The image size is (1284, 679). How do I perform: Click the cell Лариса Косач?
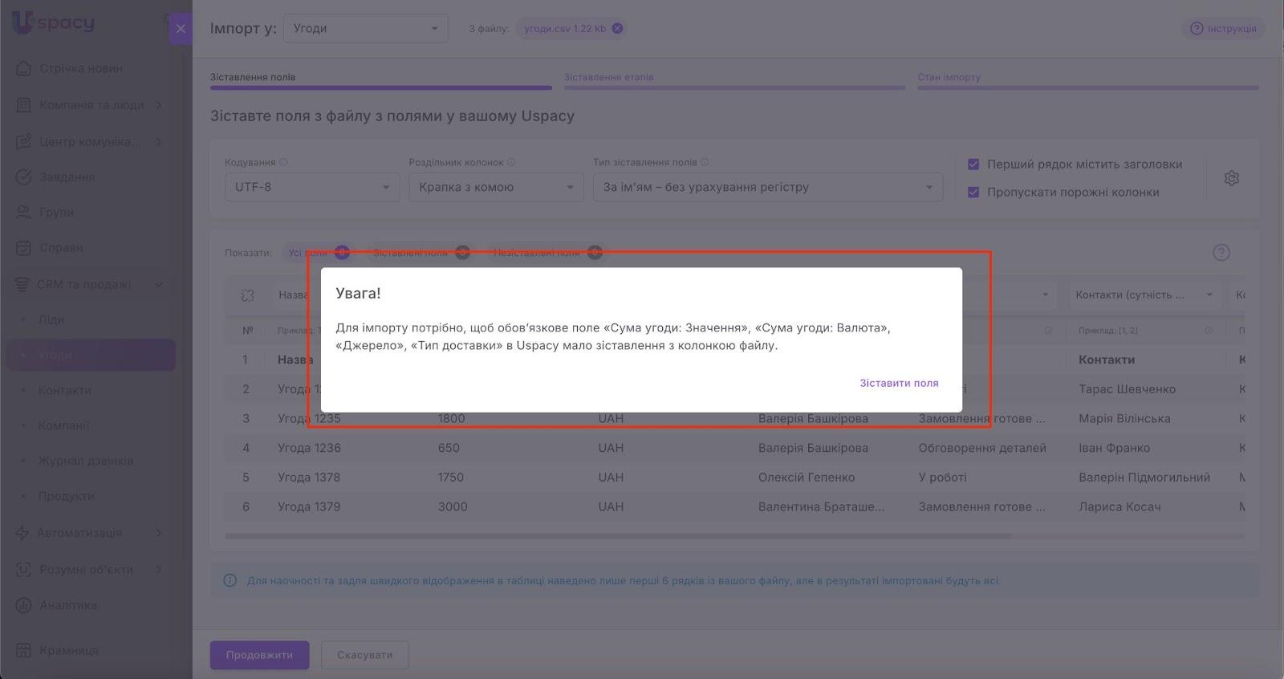(1119, 507)
